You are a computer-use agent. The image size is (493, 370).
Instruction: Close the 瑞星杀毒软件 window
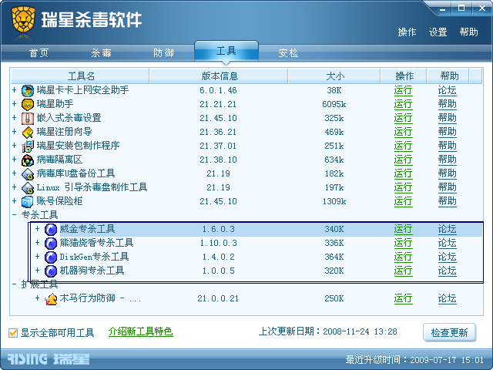(482, 8)
